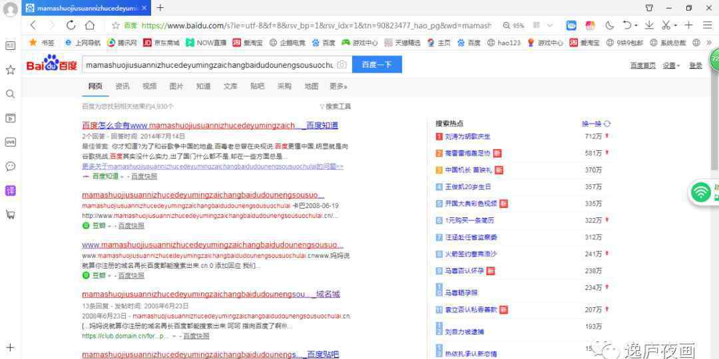The width and height of the screenshot is (719, 359).
Task: Expand the dropdown beside the scissors icon
Action: tap(676, 26)
